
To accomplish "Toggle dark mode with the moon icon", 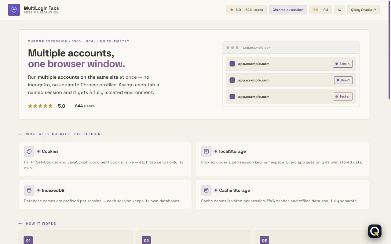I will pyautogui.click(x=339, y=10).
